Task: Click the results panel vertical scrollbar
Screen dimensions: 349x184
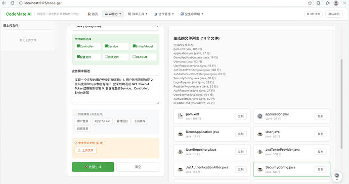Action: click(x=341, y=103)
